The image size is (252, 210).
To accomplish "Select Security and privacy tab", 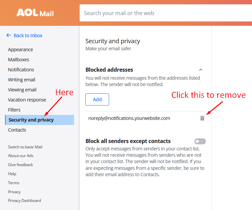I will pos(39,120).
